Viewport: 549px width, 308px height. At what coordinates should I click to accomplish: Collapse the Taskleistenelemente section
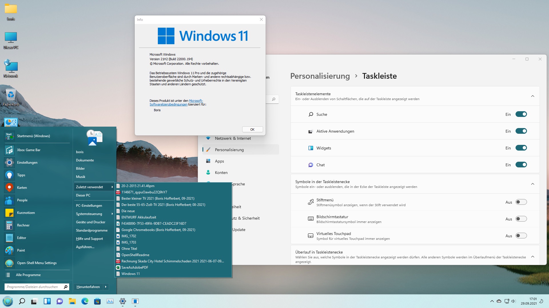pyautogui.click(x=533, y=96)
